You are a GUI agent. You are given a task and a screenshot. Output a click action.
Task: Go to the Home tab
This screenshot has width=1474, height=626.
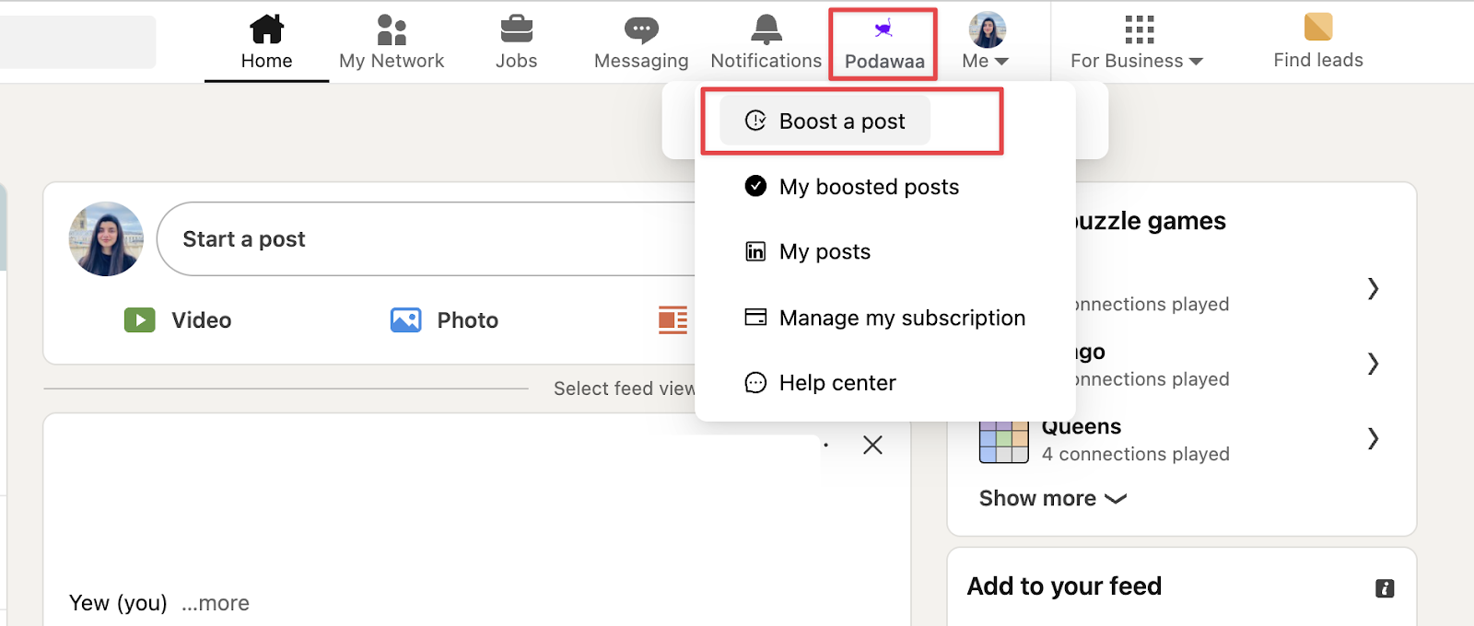point(266,42)
